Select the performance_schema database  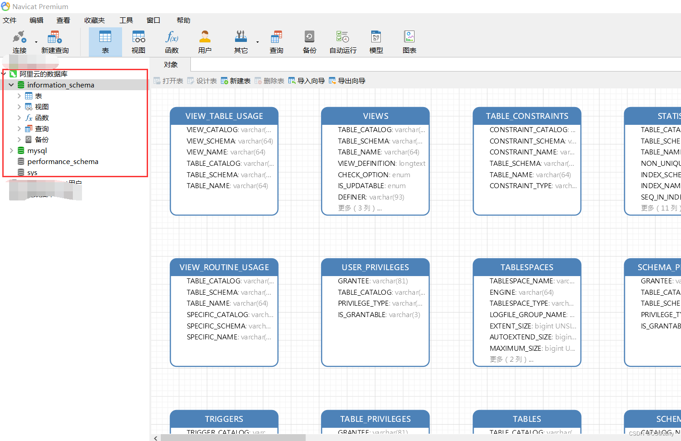62,161
